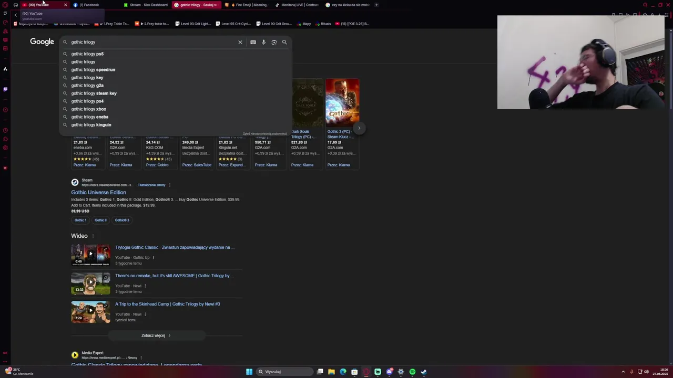
Task: Select the Gothic II chip
Action: 100,220
